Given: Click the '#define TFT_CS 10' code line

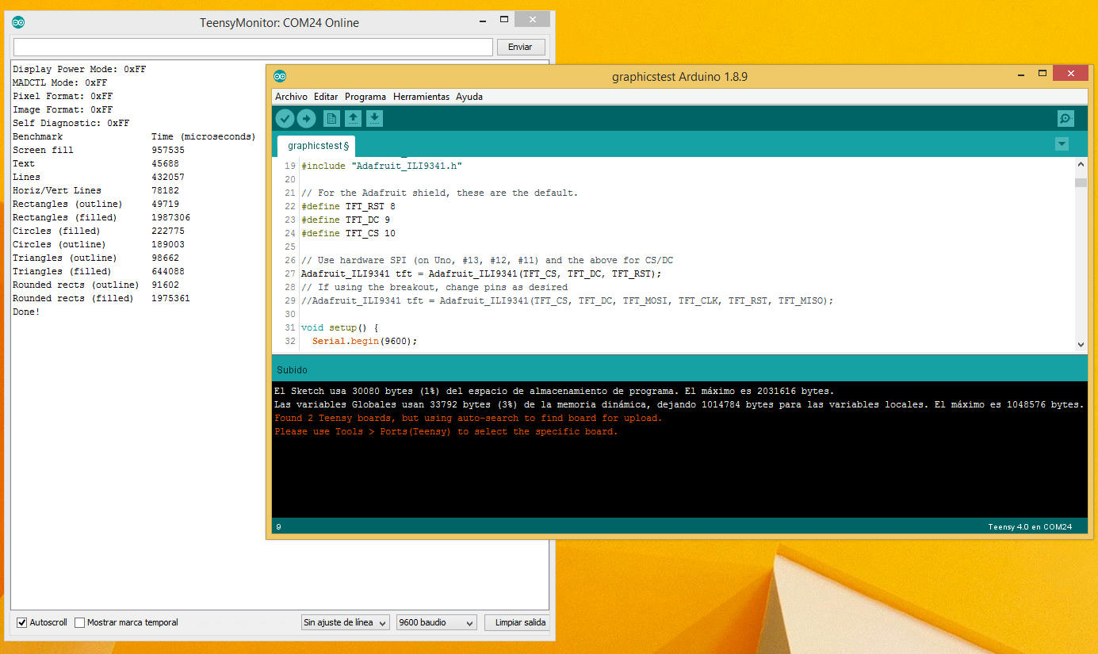Looking at the screenshot, I should [348, 233].
